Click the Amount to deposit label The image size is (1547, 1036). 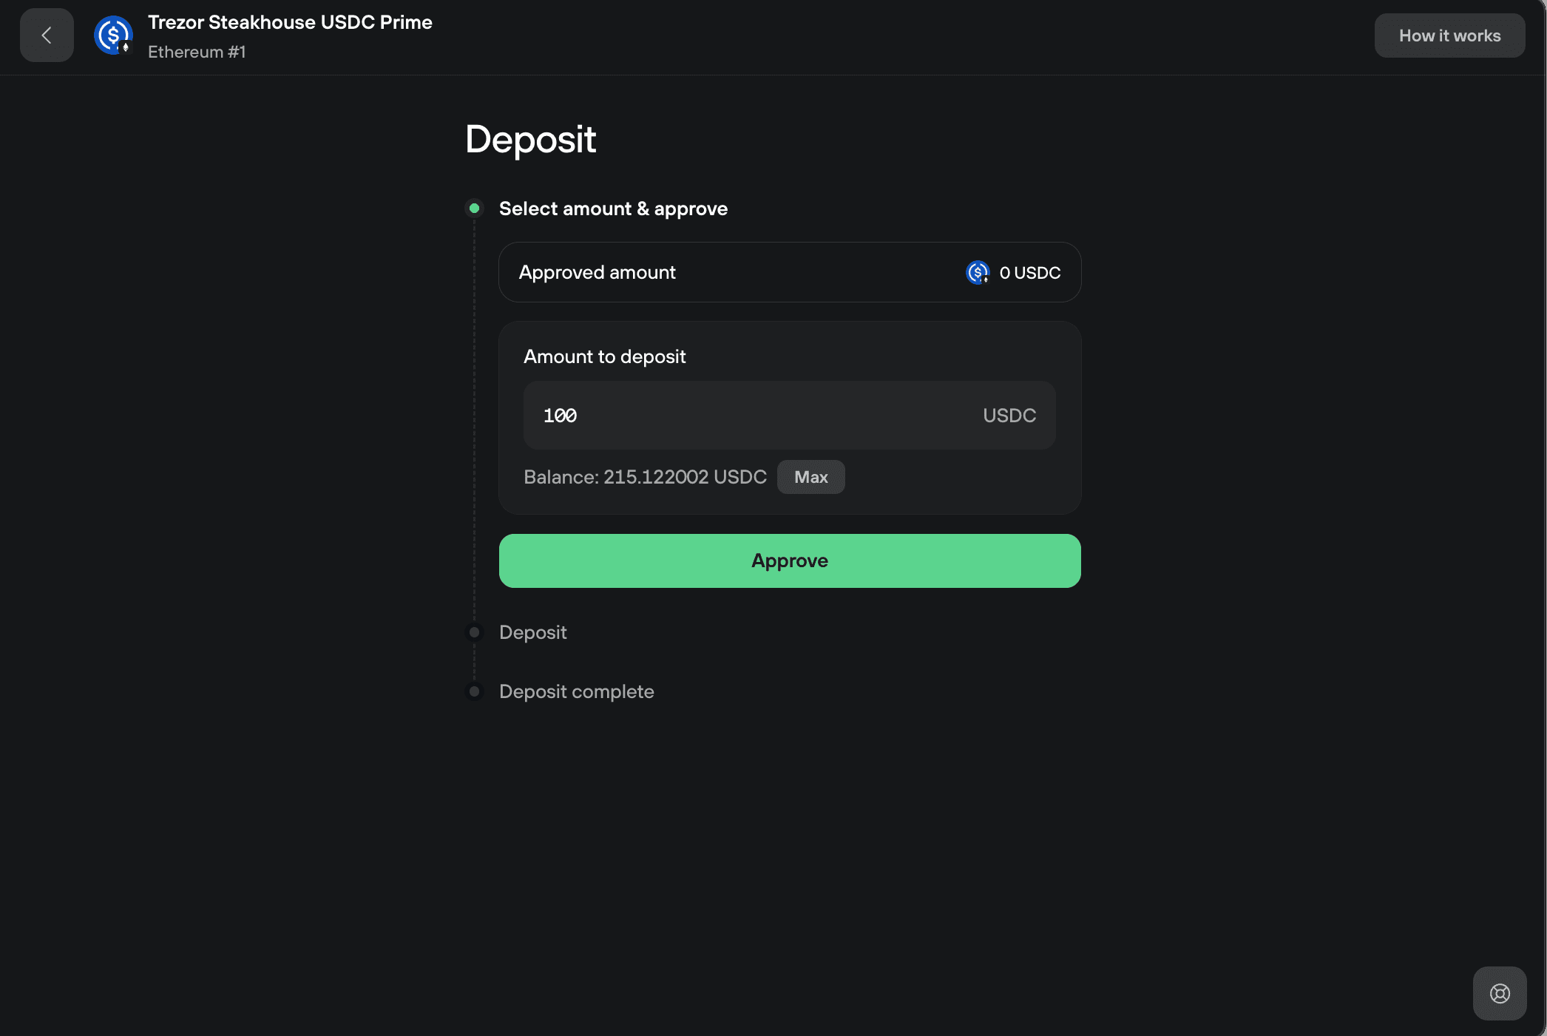pos(604,356)
